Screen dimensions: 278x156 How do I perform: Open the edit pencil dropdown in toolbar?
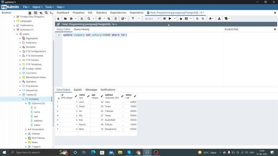[123, 19]
